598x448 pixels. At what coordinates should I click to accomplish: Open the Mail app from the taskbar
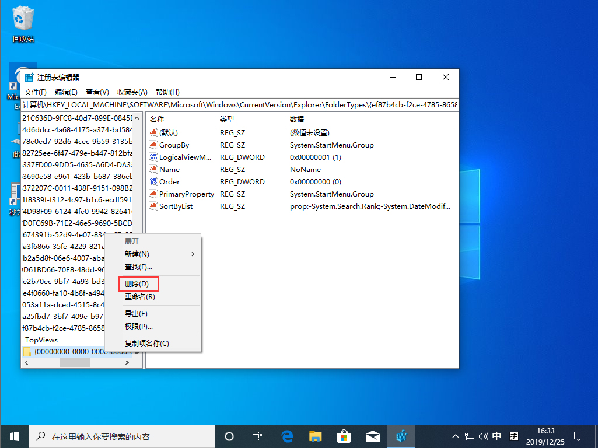pos(373,436)
